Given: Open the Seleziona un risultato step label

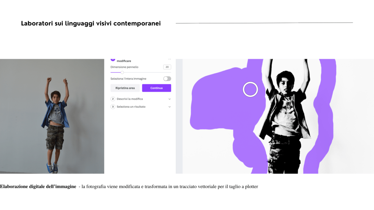Looking at the screenshot, I should pyautogui.click(x=131, y=107).
